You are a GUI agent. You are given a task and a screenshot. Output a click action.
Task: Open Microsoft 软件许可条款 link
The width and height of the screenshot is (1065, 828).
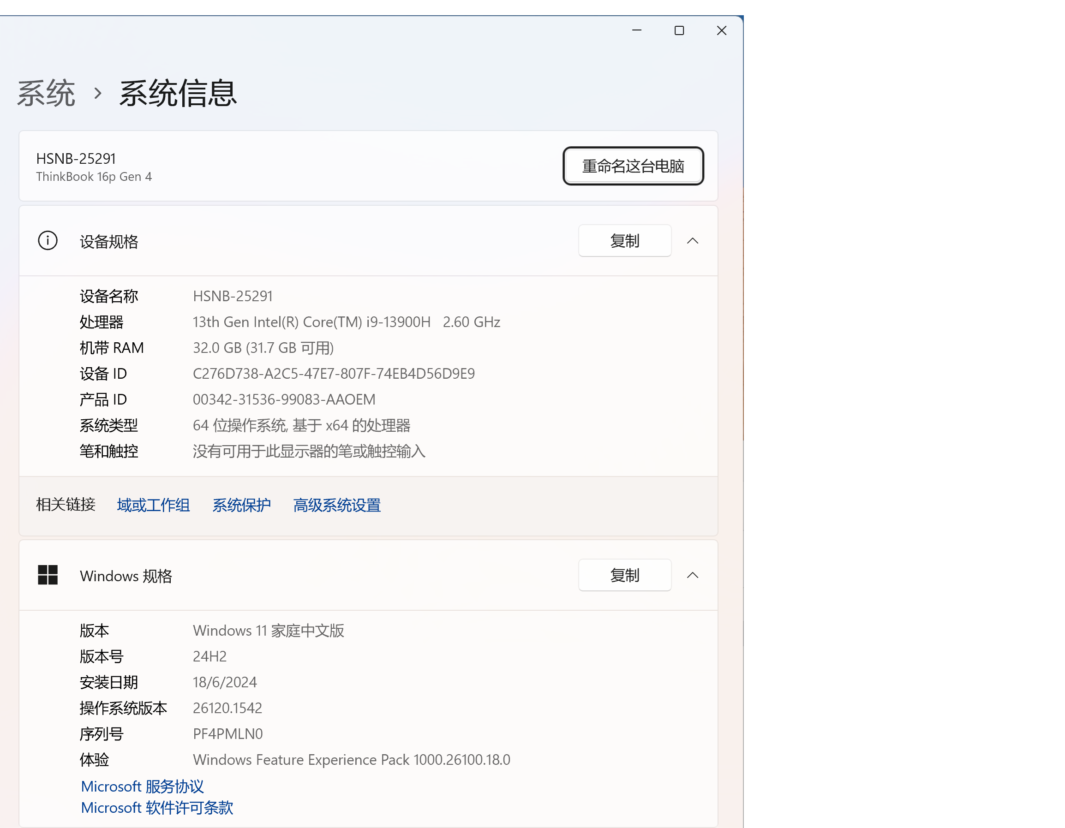pyautogui.click(x=157, y=808)
